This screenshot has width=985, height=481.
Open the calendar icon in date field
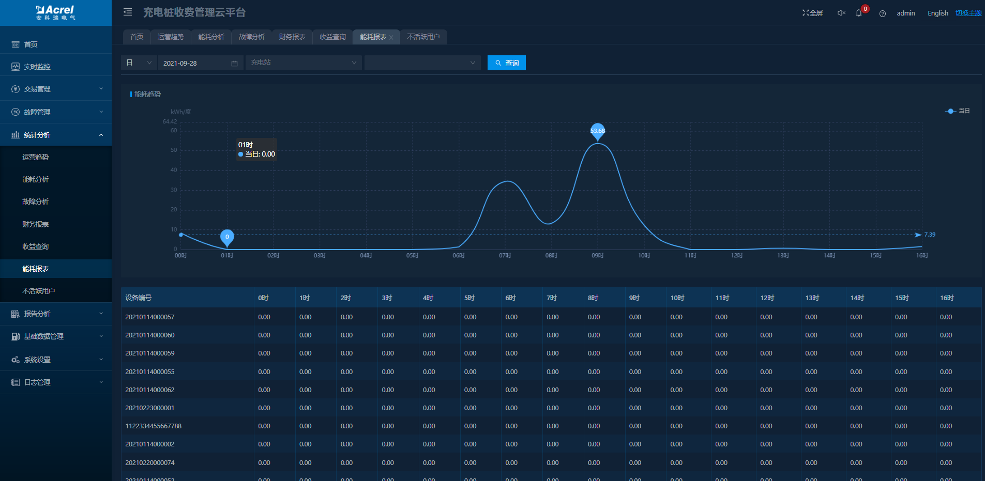pos(234,63)
